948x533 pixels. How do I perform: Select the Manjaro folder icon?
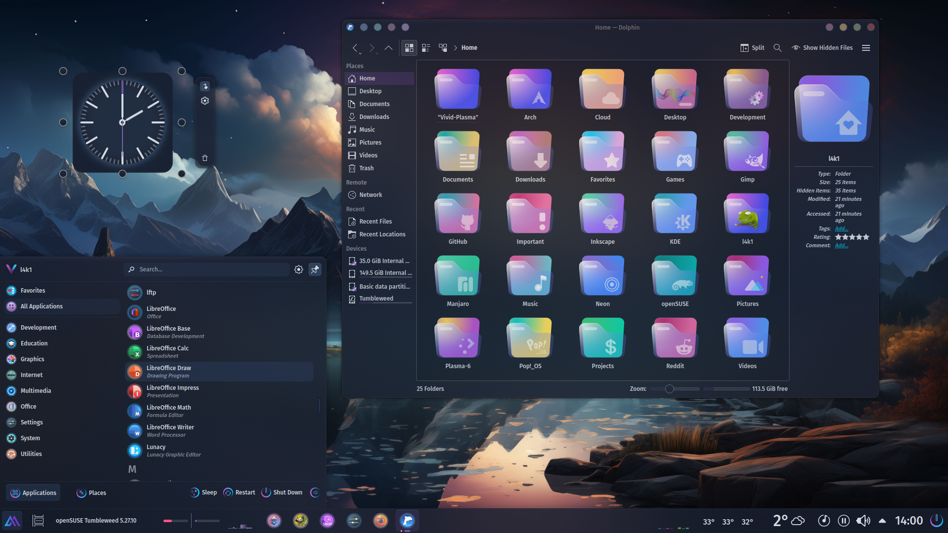[x=458, y=276]
